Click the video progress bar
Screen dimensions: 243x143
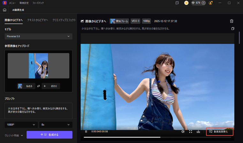click(157, 137)
